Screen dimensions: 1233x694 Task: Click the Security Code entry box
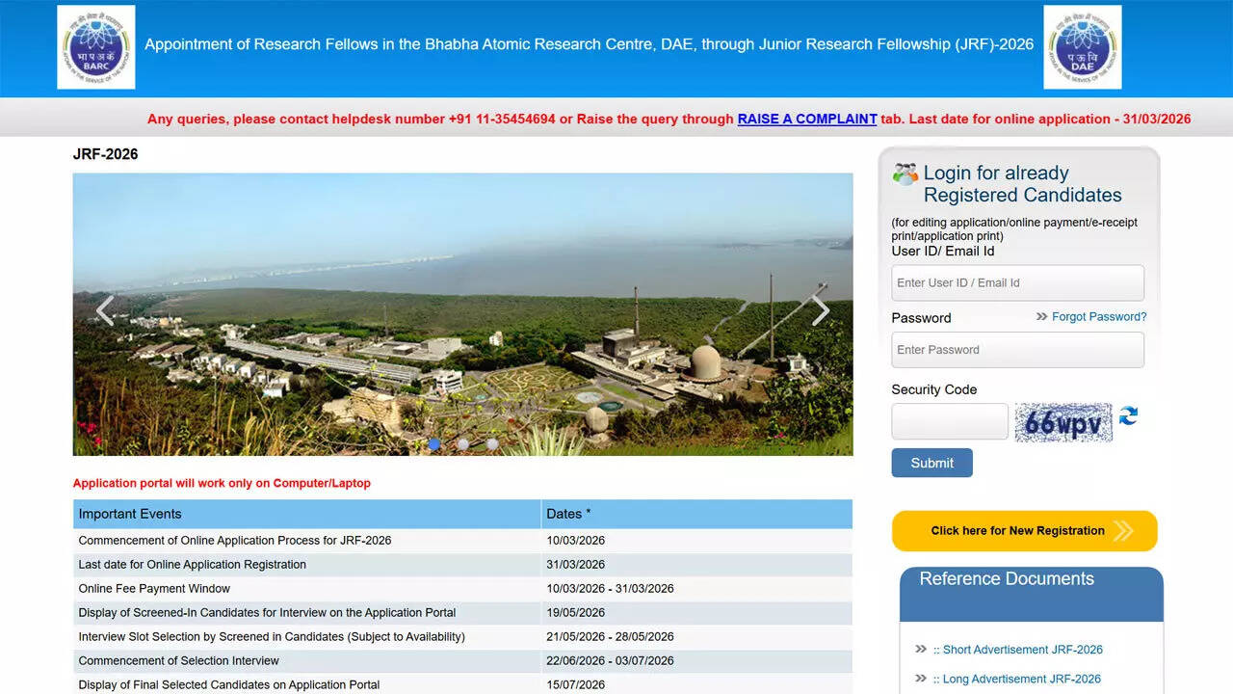pyautogui.click(x=949, y=421)
